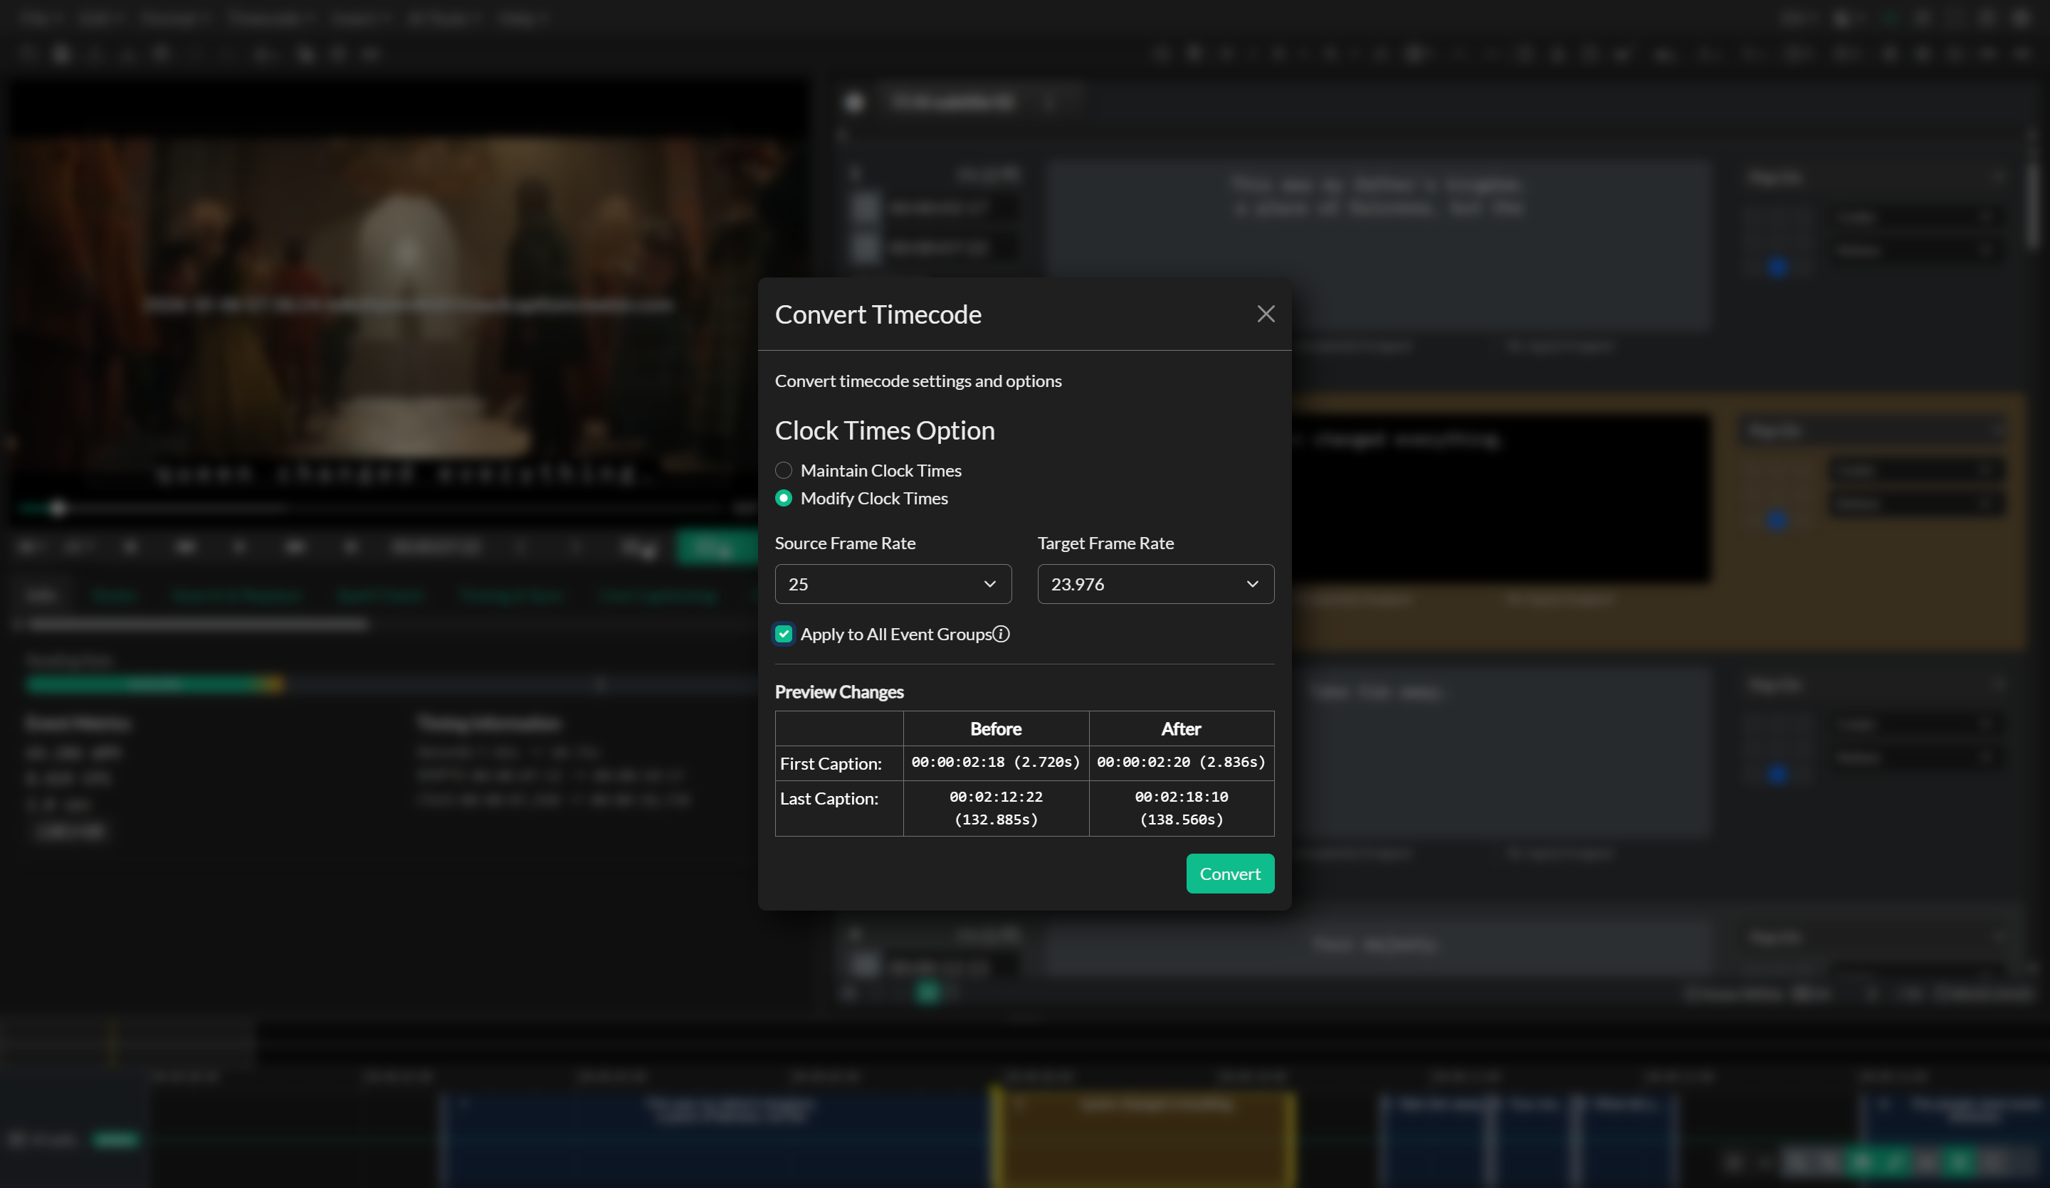Click the green Convert button

coord(1230,874)
